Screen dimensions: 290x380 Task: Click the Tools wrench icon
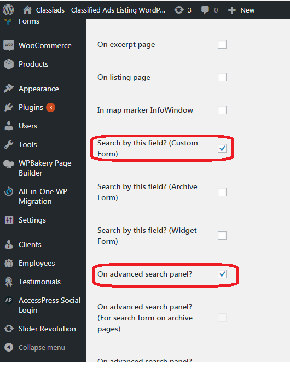coord(9,144)
